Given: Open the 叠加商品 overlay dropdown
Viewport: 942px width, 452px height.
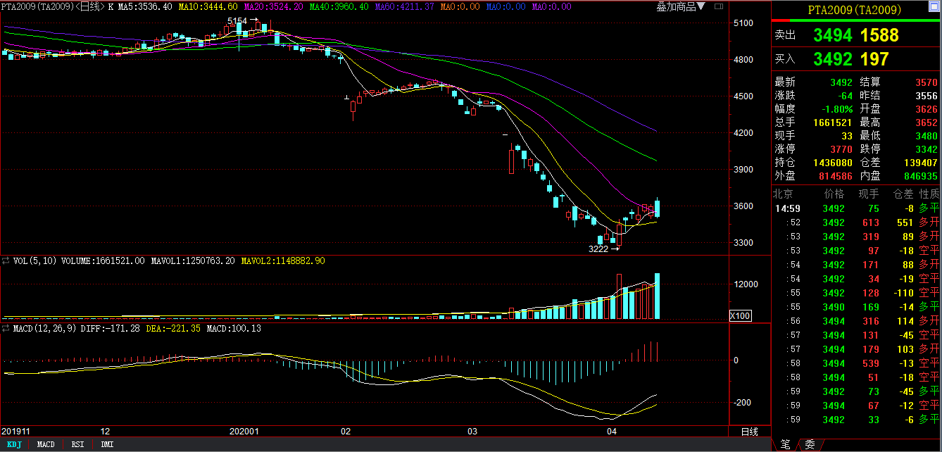Looking at the screenshot, I should point(680,6).
